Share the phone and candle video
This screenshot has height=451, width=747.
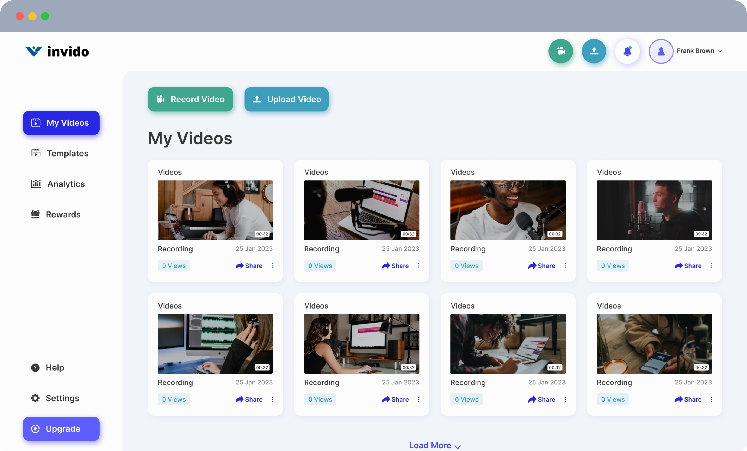[688, 400]
